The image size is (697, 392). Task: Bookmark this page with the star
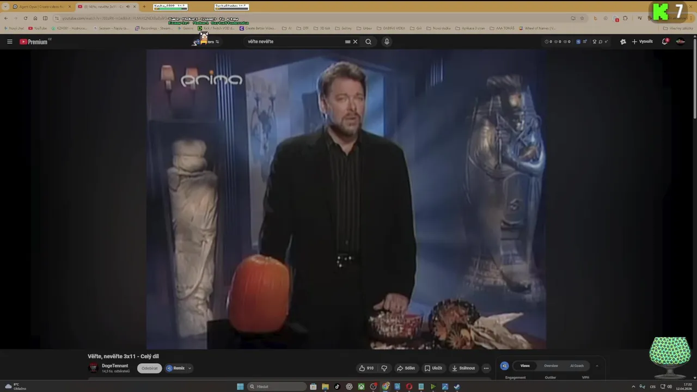582,18
